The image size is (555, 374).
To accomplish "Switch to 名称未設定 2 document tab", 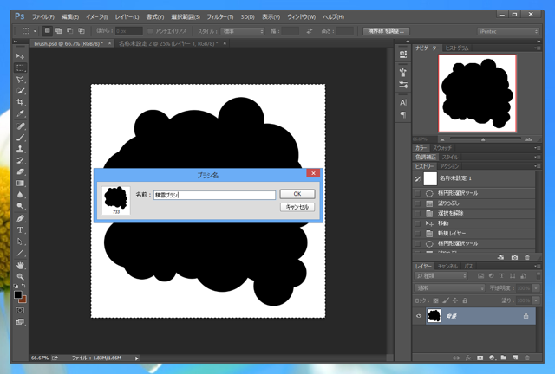I will (x=168, y=43).
